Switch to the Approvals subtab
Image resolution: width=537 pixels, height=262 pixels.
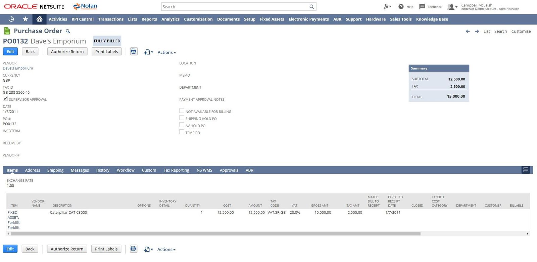[229, 170]
